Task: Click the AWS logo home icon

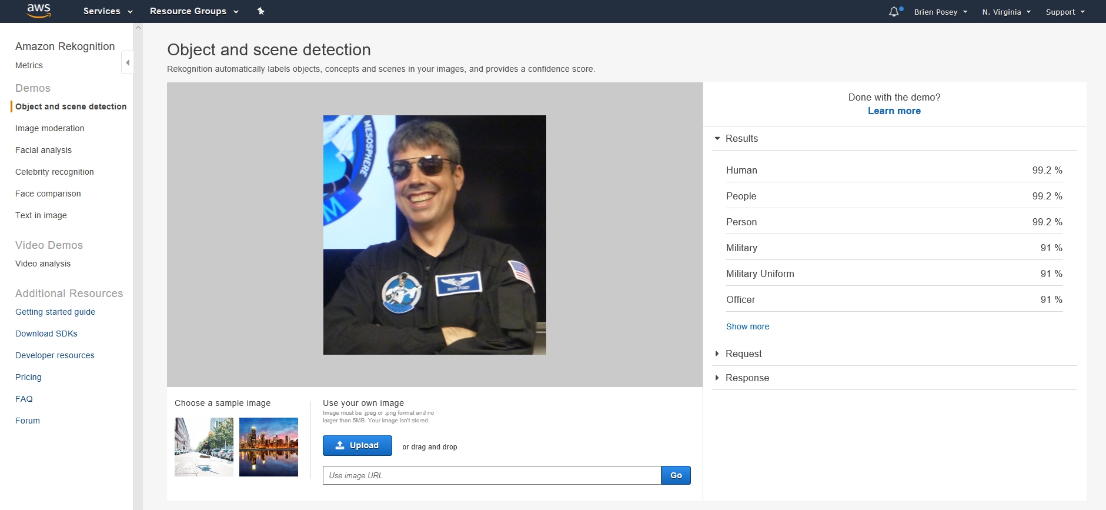Action: click(39, 11)
